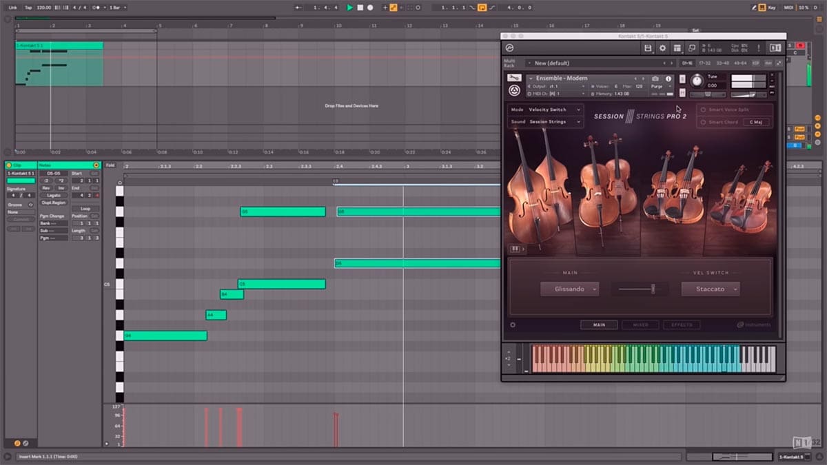Screen dimensions: 827x465
Task: Select the C5 note in the piano roll
Action: coord(281,284)
